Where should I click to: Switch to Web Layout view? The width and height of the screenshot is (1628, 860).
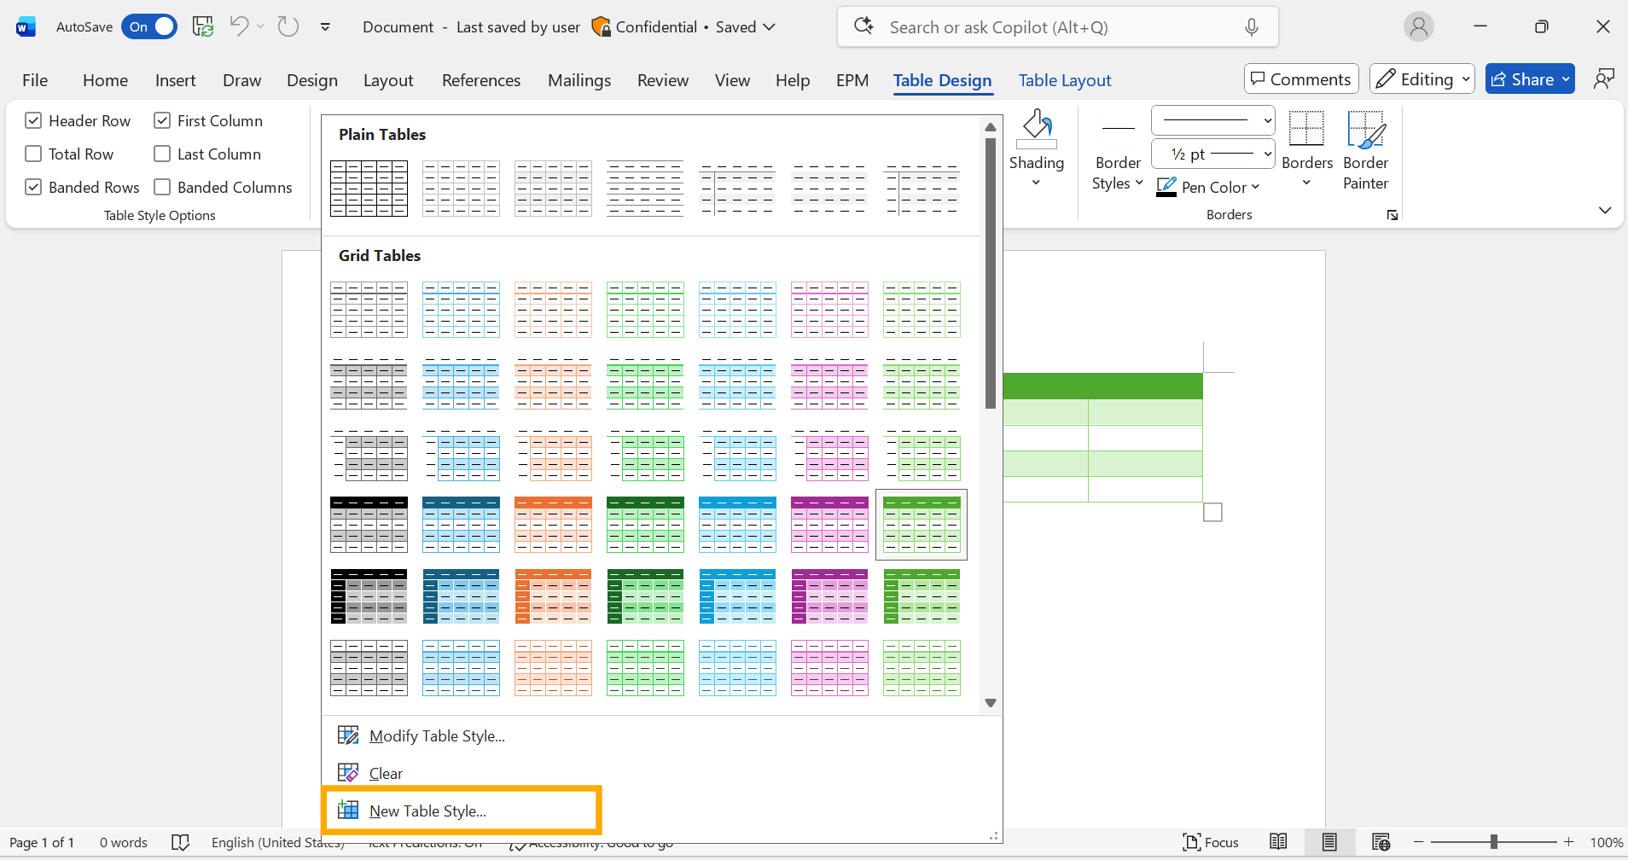(1381, 842)
